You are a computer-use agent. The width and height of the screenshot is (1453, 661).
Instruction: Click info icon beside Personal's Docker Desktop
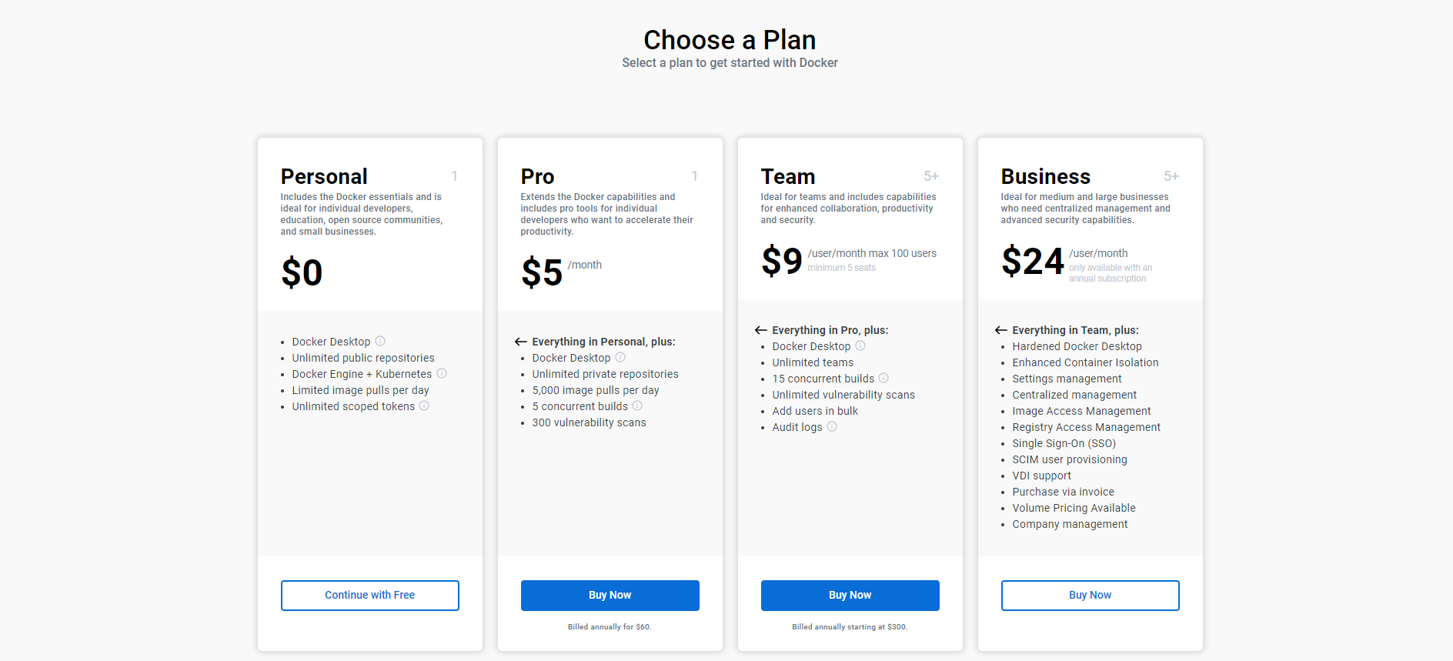pyautogui.click(x=380, y=341)
